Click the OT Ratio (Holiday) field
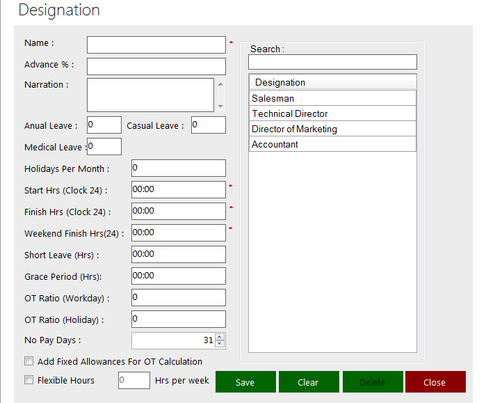Image resolution: width=486 pixels, height=403 pixels. pos(178,319)
